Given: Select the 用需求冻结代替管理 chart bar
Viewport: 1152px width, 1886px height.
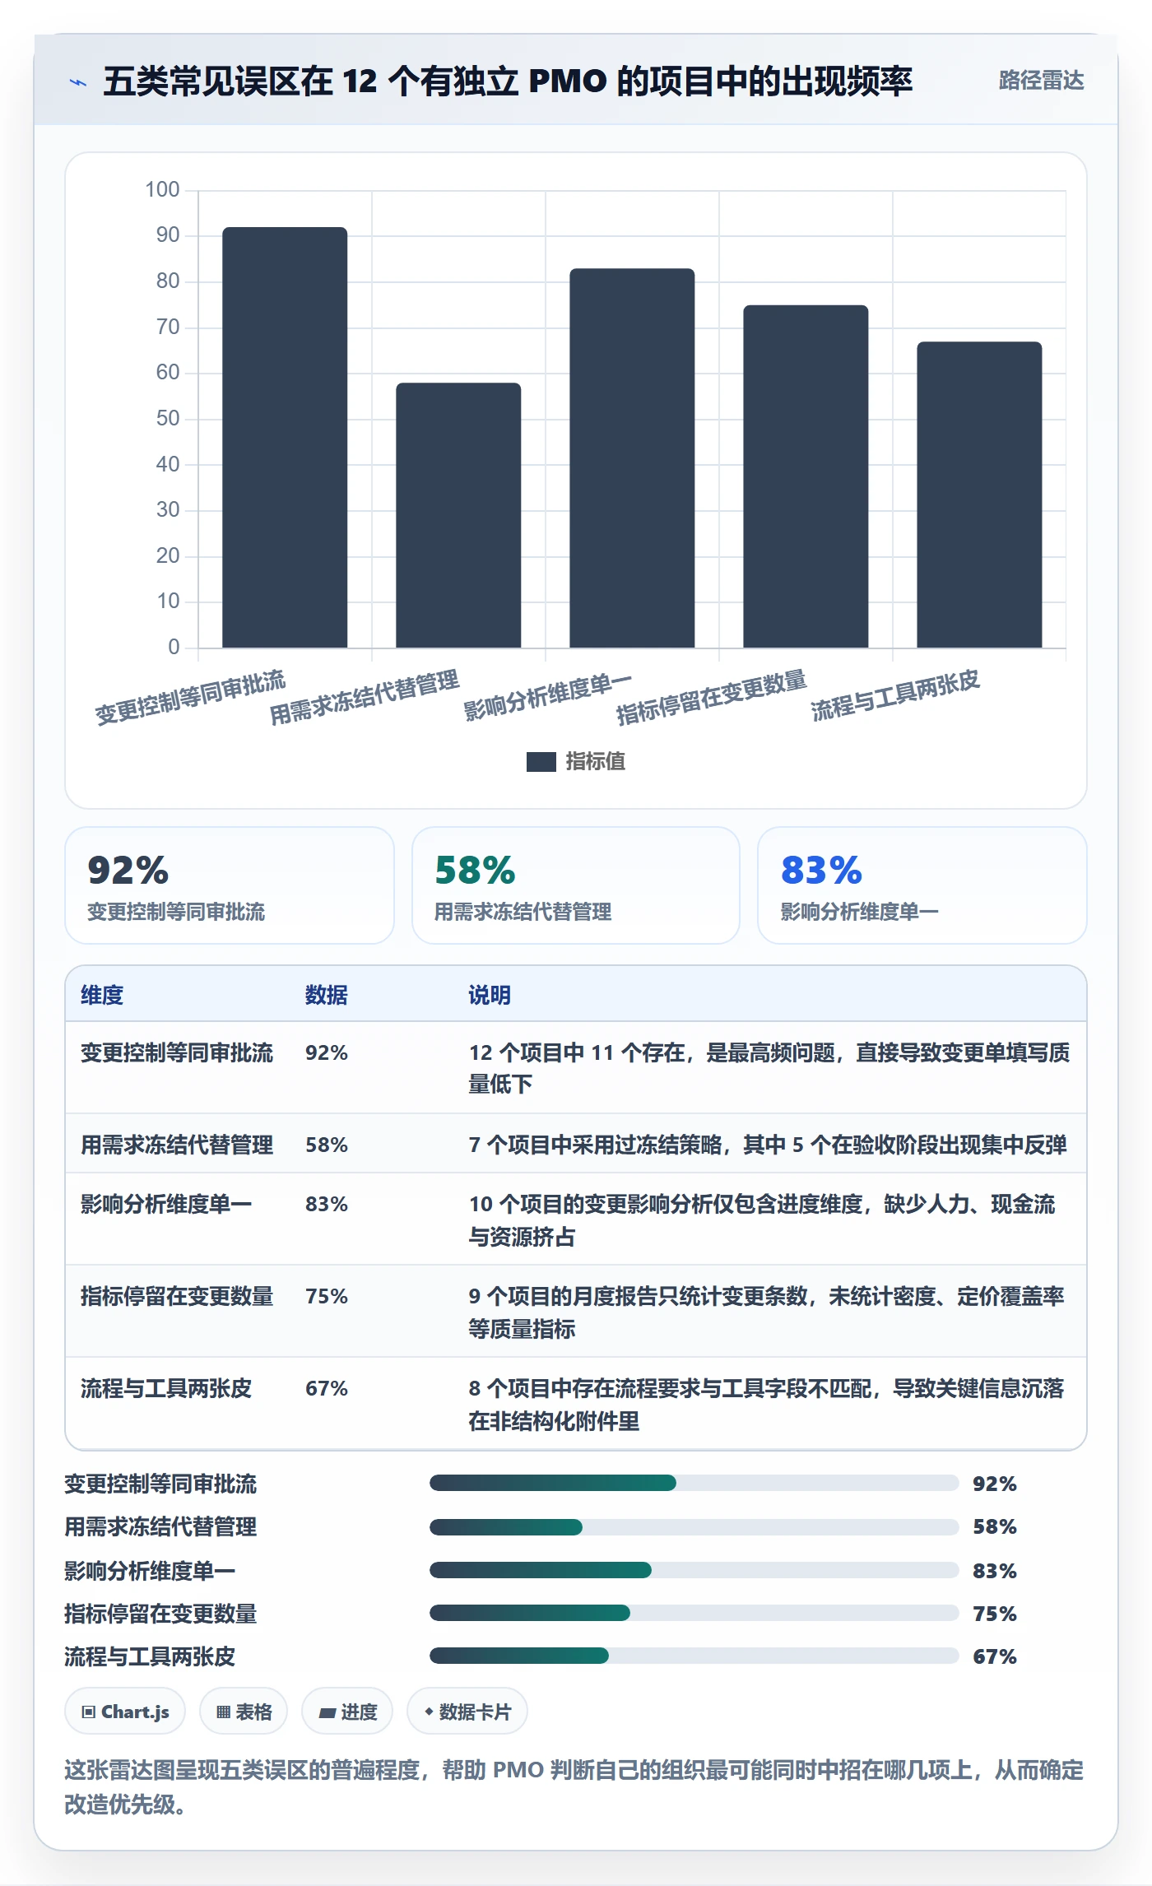Looking at the screenshot, I should (458, 515).
